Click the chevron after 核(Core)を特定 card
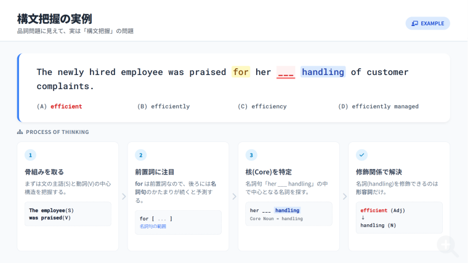This screenshot has width=468, height=263. (x=344, y=197)
